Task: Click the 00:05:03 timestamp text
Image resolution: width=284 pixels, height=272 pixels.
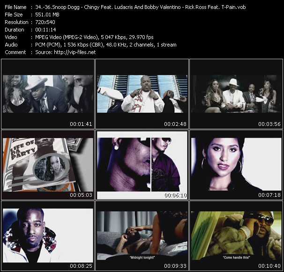Action: click(x=81, y=195)
